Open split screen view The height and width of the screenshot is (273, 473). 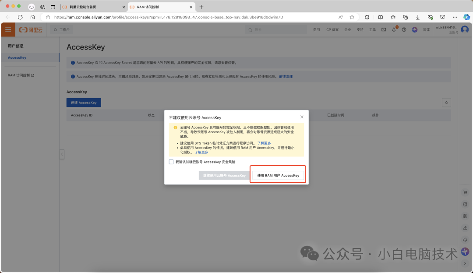381,17
